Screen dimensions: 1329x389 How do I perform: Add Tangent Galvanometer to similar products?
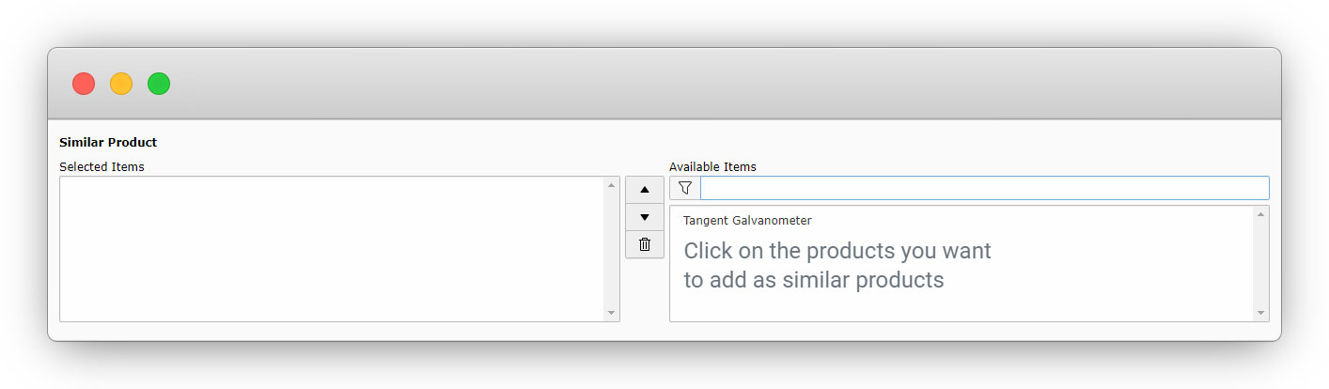747,221
